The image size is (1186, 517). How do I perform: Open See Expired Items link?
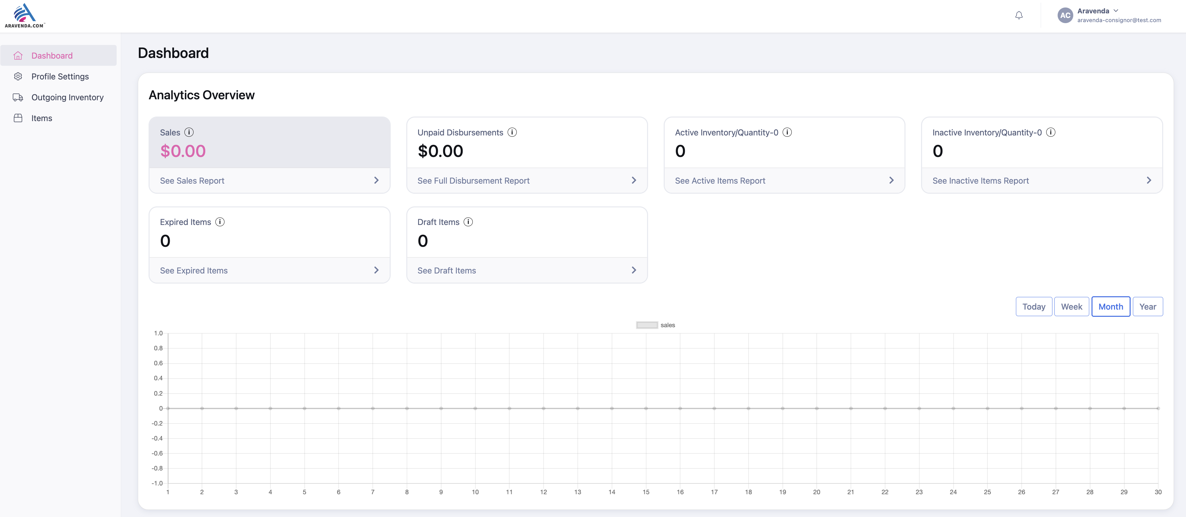194,271
